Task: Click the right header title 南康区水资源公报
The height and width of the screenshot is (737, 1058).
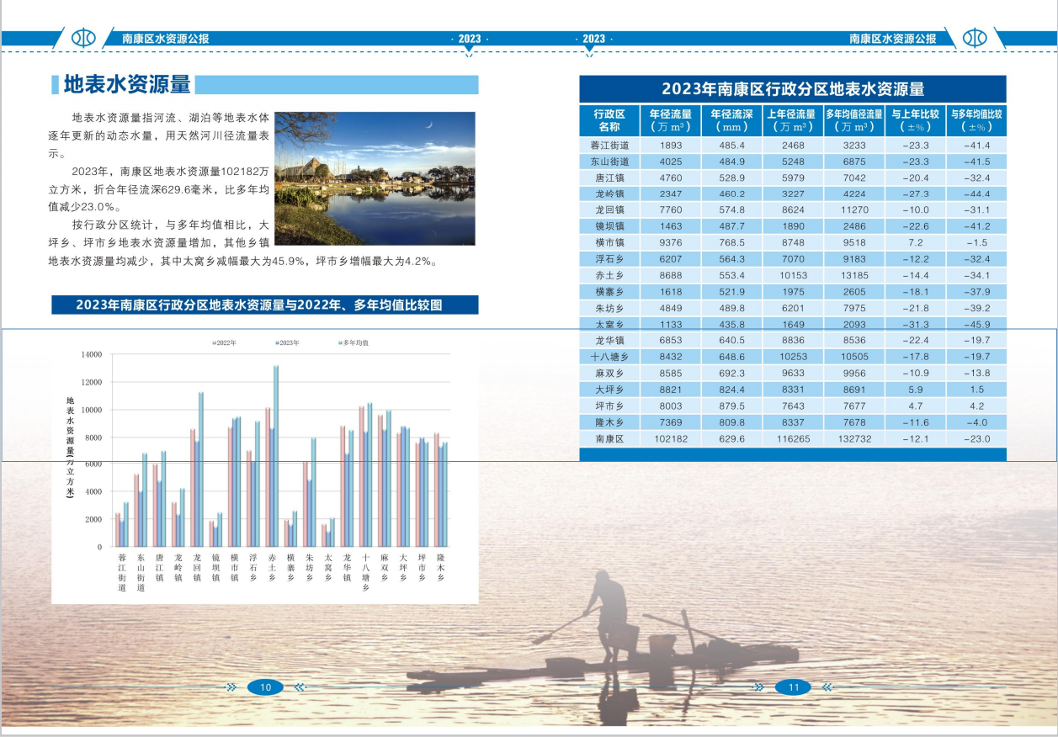Action: pos(892,39)
